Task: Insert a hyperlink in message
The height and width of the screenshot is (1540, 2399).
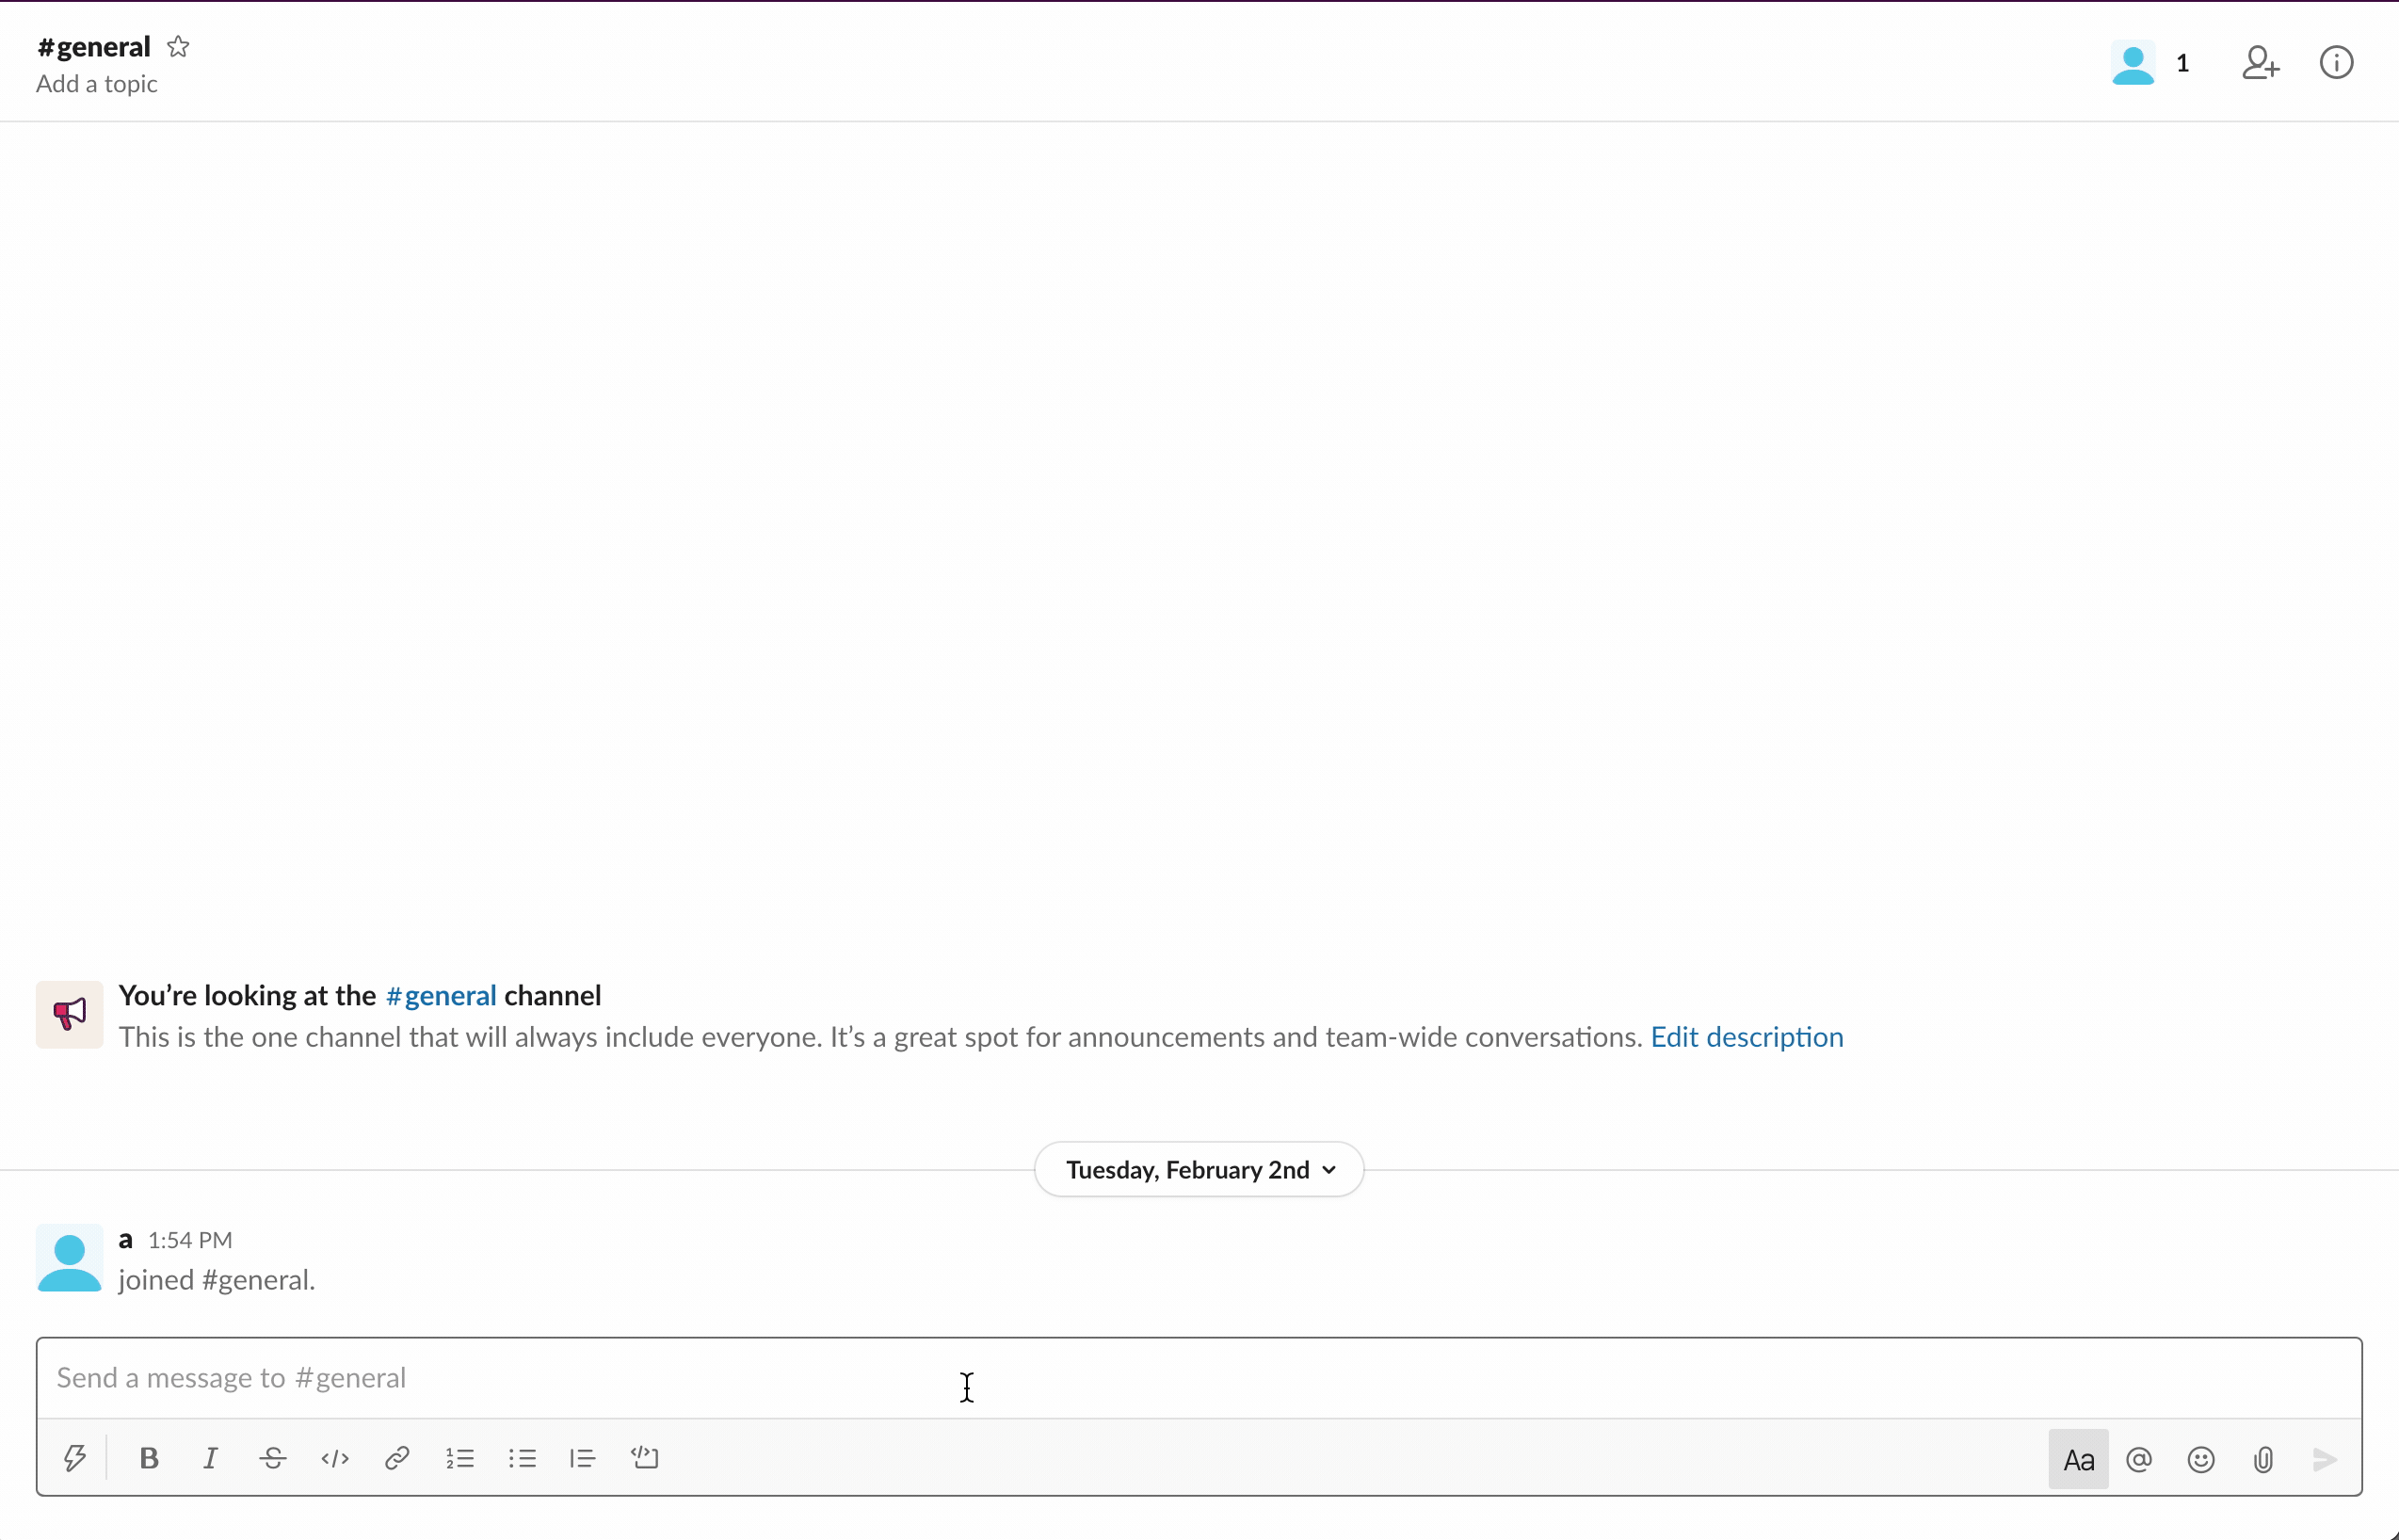Action: point(397,1458)
